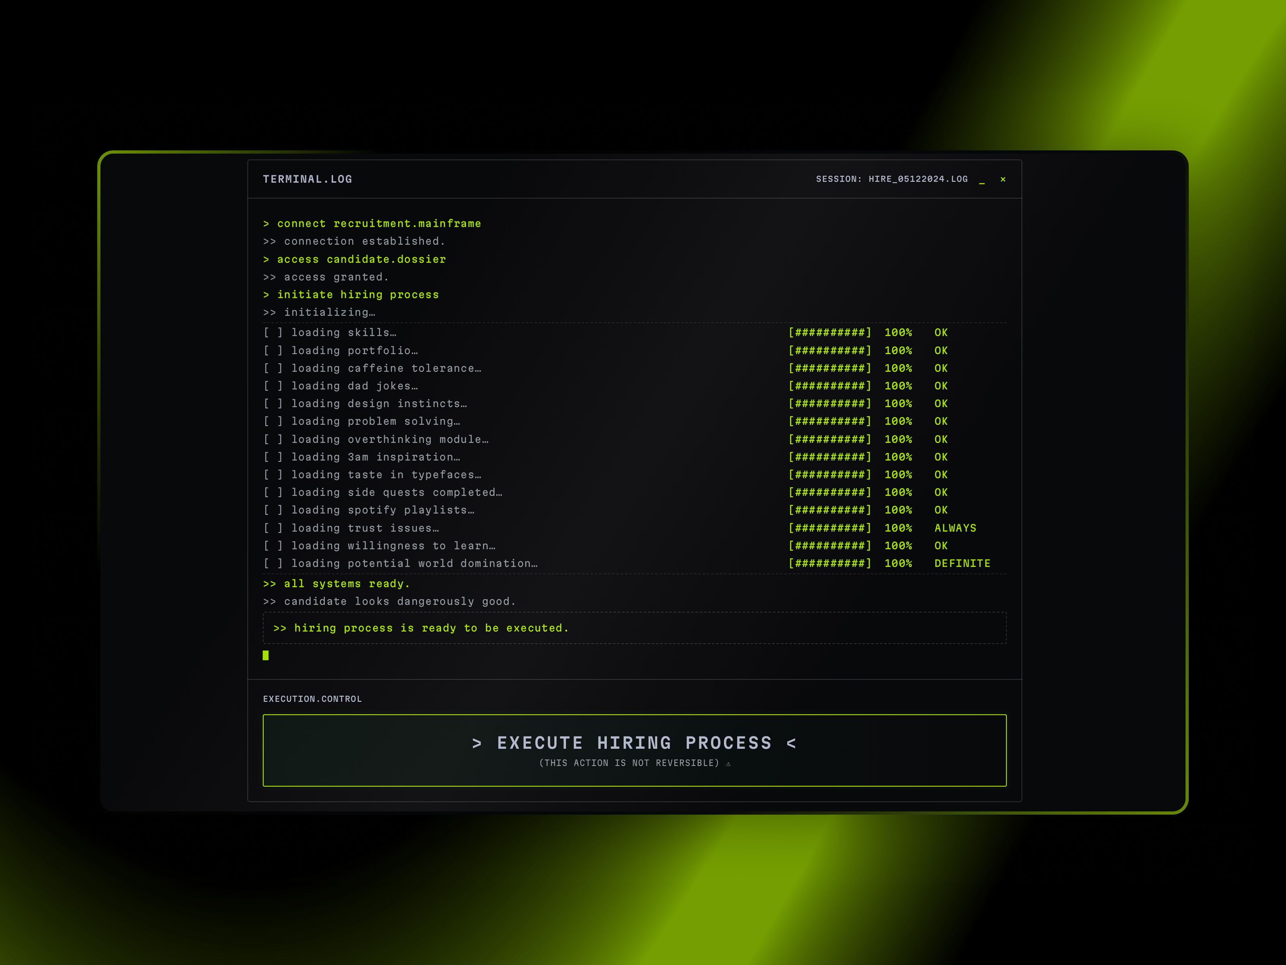Viewport: 1286px width, 965px height.
Task: Click the progress bar for trust issues
Action: tap(829, 528)
